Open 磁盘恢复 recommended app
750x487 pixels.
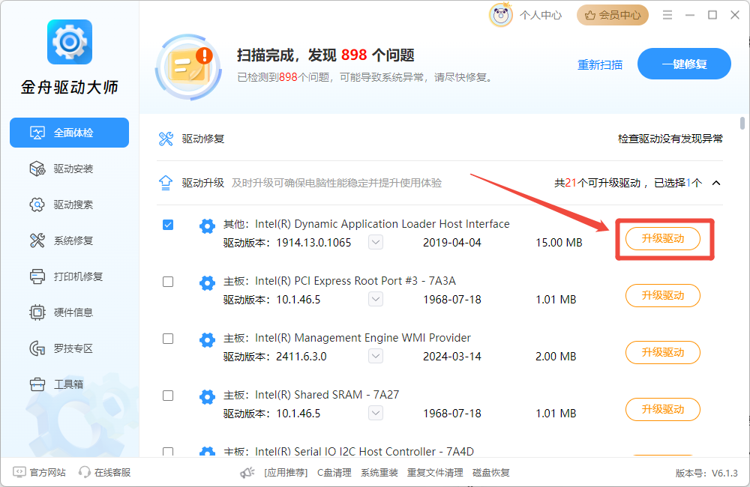[x=491, y=473]
